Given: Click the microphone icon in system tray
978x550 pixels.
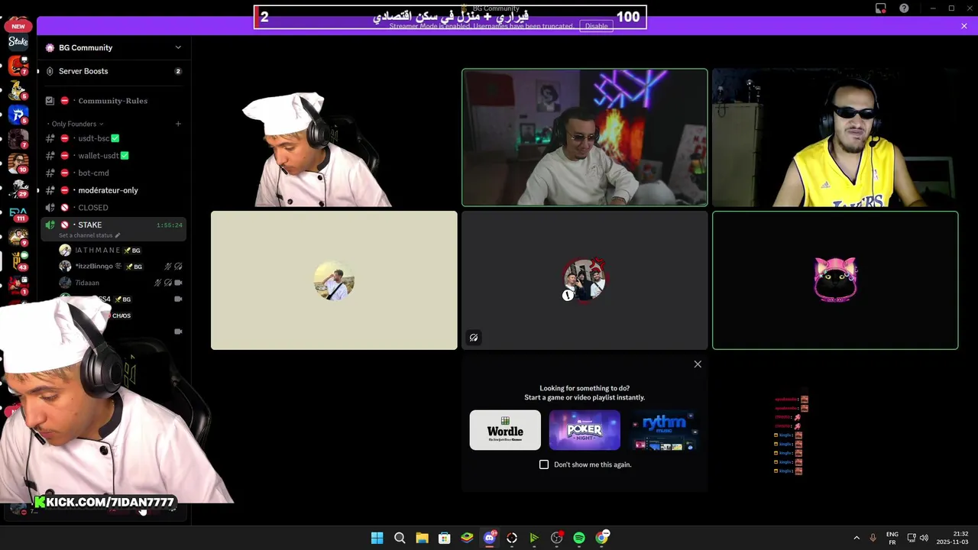Looking at the screenshot, I should (x=873, y=538).
